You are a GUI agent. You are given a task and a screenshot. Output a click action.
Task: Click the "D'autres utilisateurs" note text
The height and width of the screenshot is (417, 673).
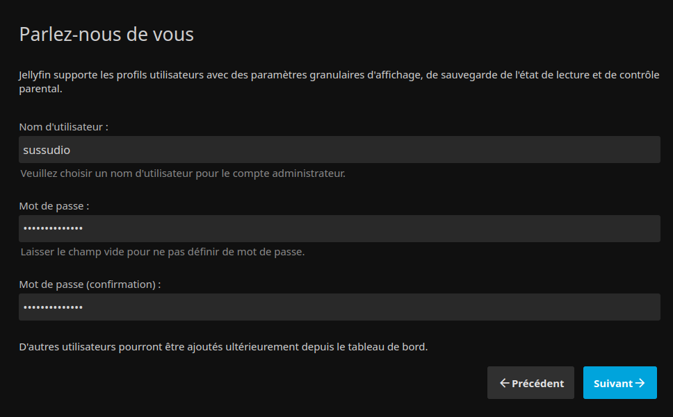pos(223,347)
